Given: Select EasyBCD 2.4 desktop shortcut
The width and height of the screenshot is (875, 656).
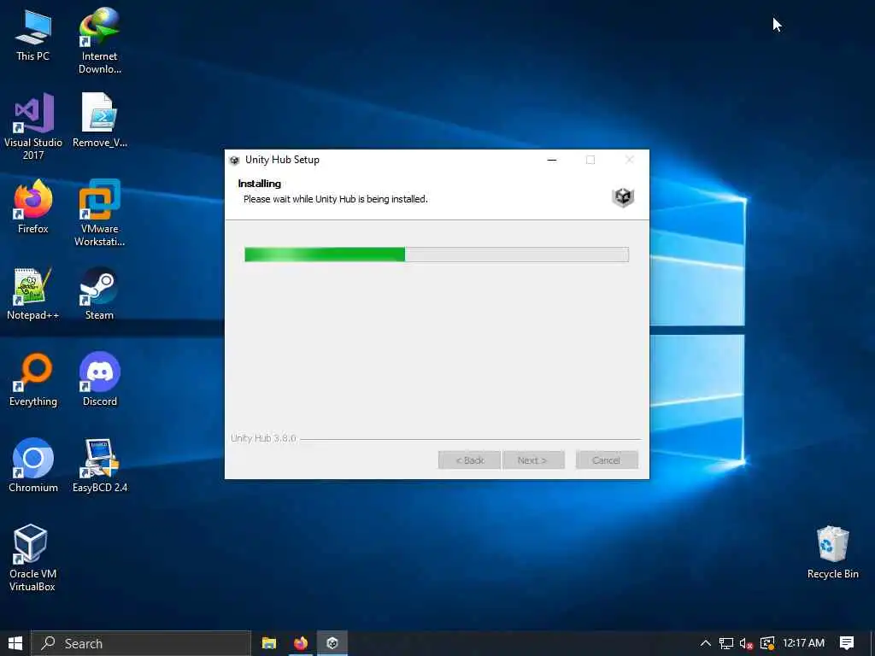Looking at the screenshot, I should click(99, 466).
